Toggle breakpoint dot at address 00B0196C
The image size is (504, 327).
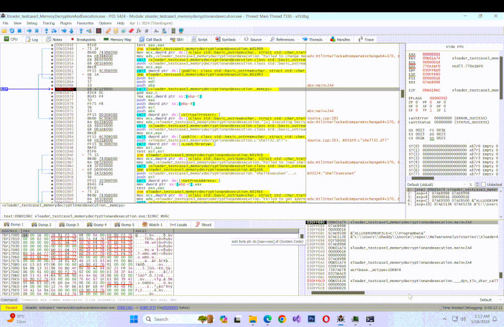(x=52, y=89)
